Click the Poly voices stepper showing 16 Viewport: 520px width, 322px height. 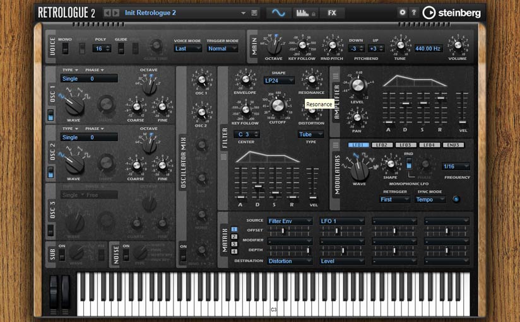tap(102, 49)
